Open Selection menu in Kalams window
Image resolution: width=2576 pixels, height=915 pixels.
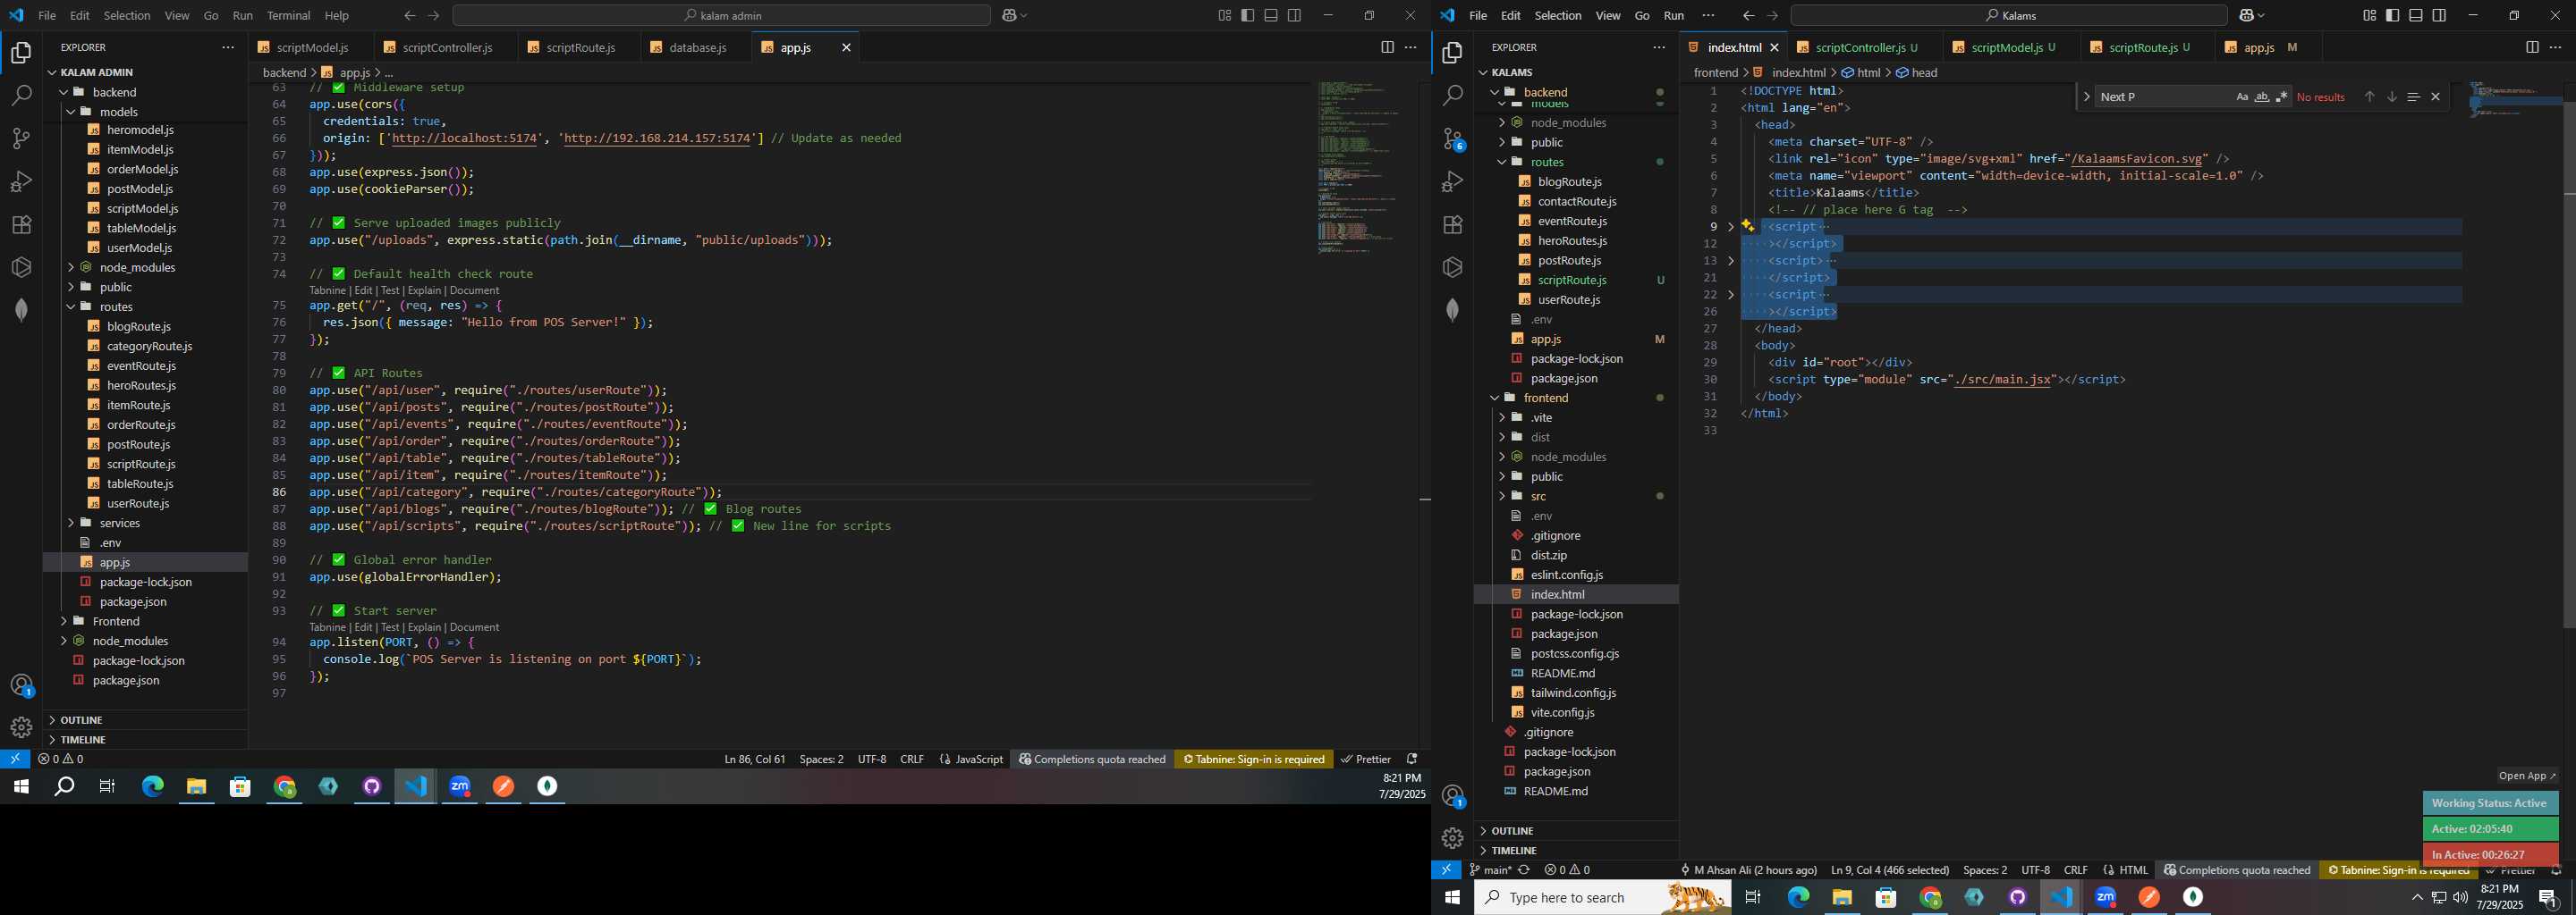pyautogui.click(x=1558, y=15)
